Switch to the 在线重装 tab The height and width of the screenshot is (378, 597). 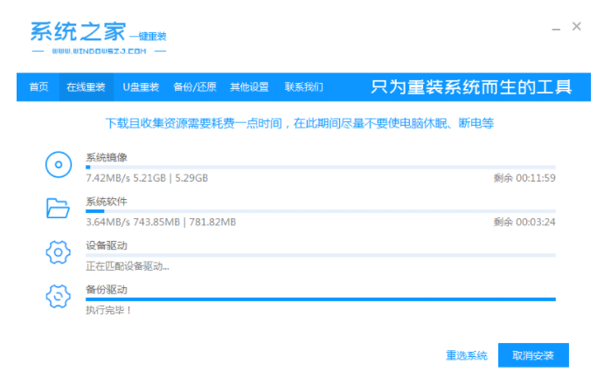86,87
